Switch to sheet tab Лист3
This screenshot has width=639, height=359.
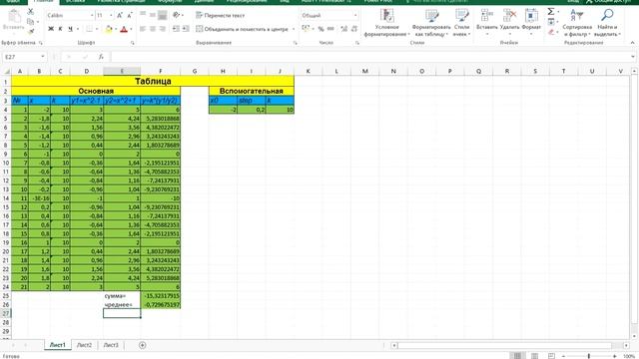(111, 345)
